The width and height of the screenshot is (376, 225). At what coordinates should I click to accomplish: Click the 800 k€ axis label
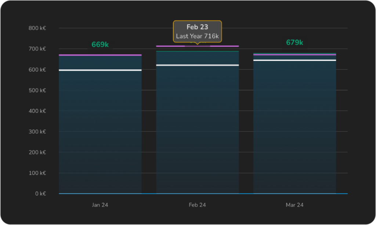click(x=37, y=28)
